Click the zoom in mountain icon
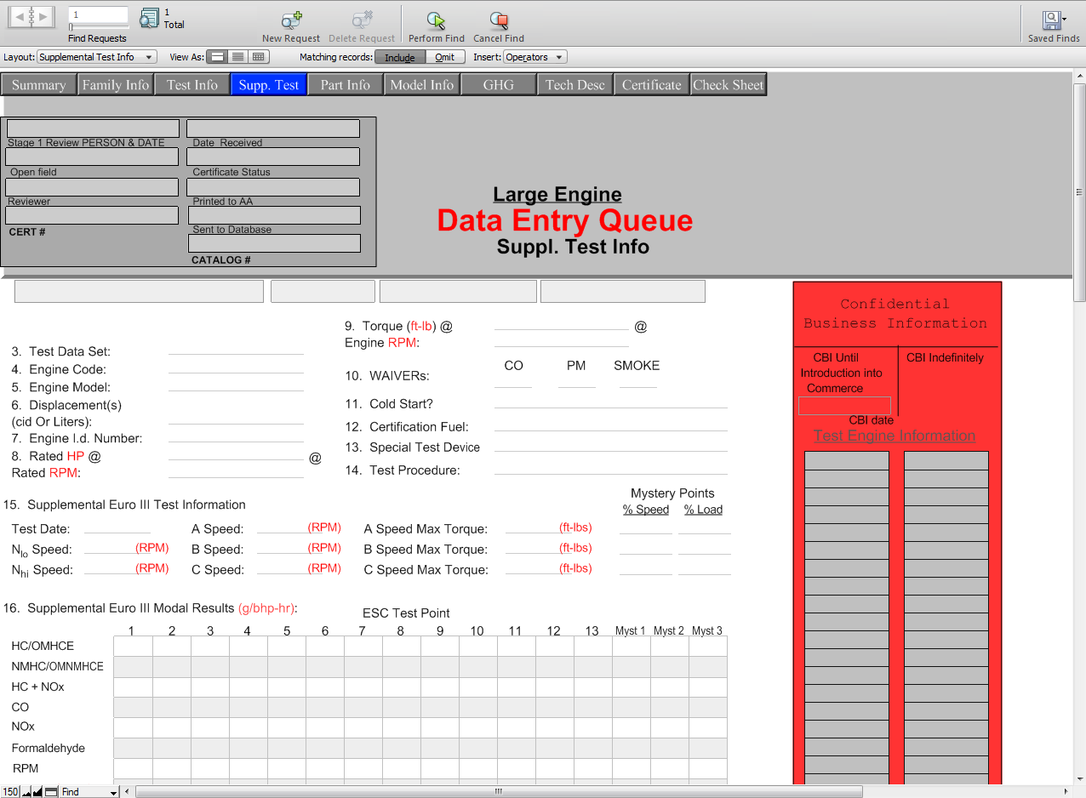1086x798 pixels. pyautogui.click(x=37, y=792)
